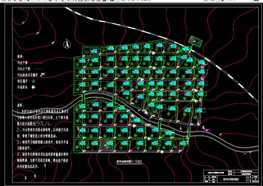Click block number ⑪ circle
Image resolution: width=263 pixels, height=186 pixels.
pos(108,64)
